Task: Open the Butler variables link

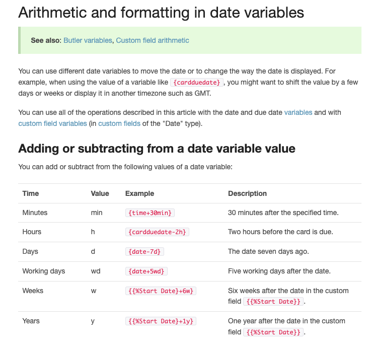Action: tap(88, 40)
